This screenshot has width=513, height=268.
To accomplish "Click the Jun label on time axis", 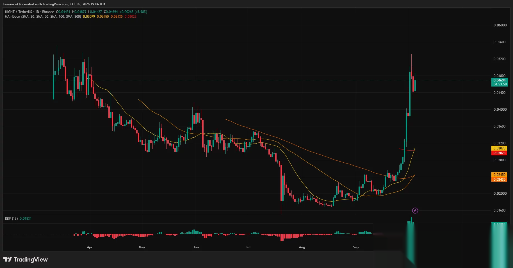I will [196, 247].
